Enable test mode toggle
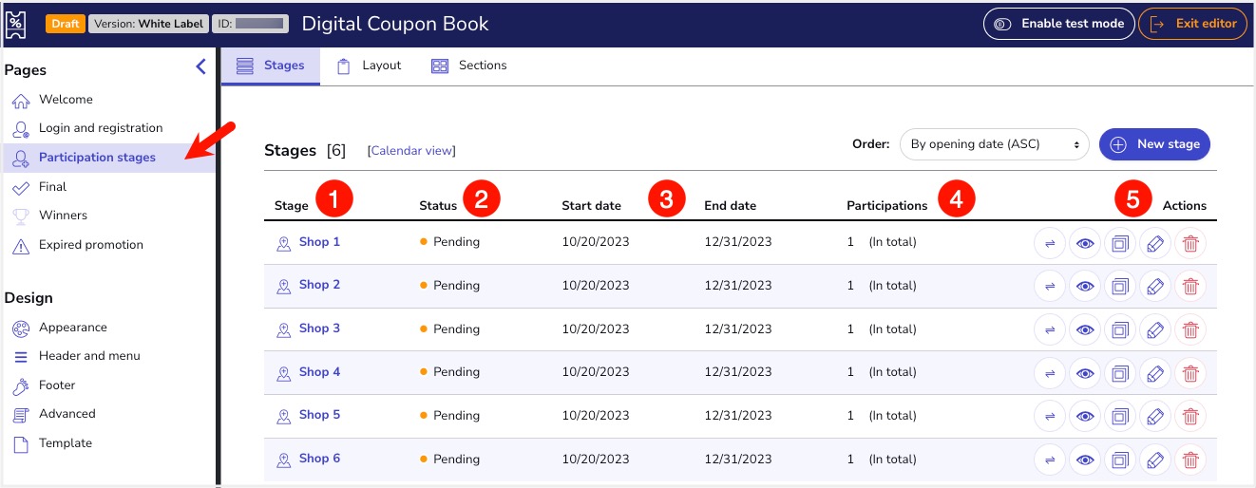 pyautogui.click(x=1058, y=24)
